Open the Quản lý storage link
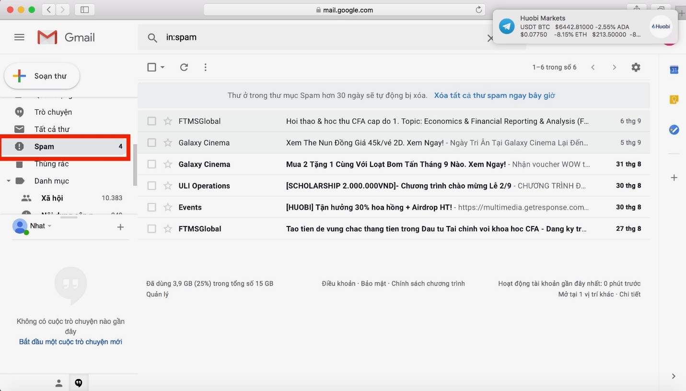The height and width of the screenshot is (391, 686). [157, 294]
